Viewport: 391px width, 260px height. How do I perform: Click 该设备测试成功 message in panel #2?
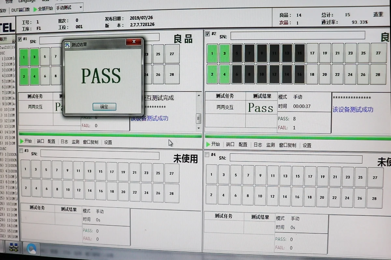(353, 110)
